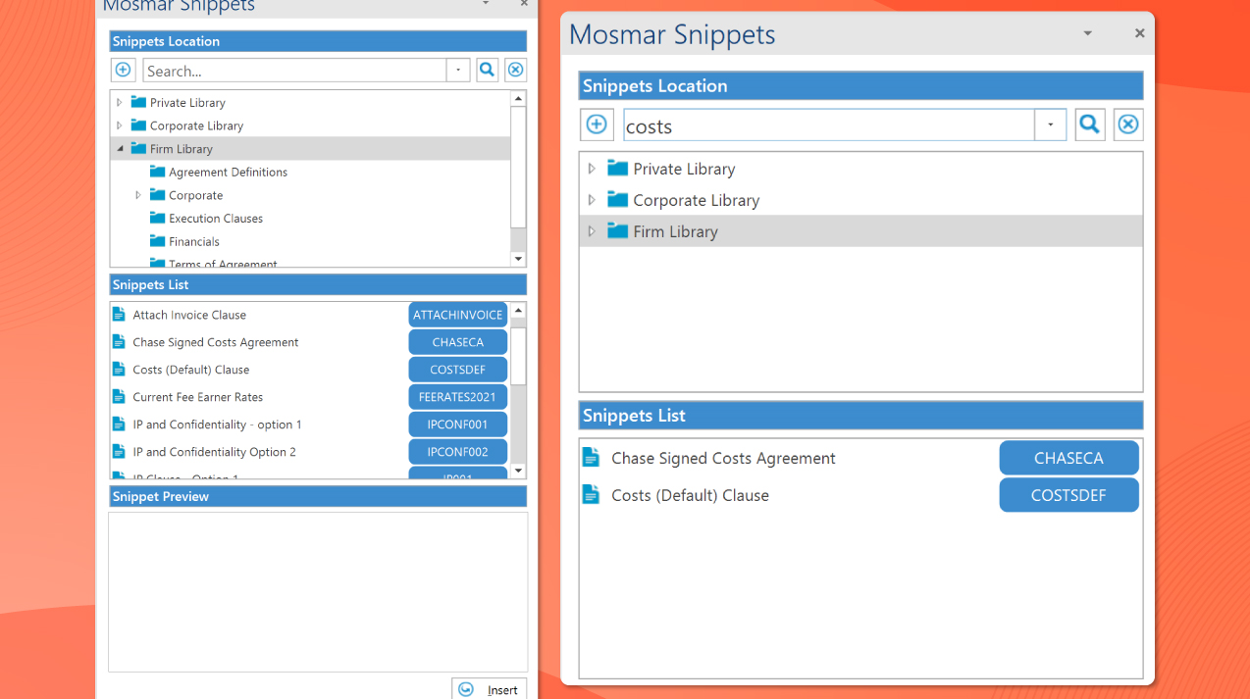Viewport: 1250px width, 699px height.
Task: Click the CHASECA button in left panel
Action: click(458, 342)
